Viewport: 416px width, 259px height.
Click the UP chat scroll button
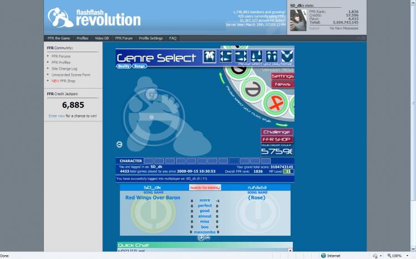(x=201, y=238)
